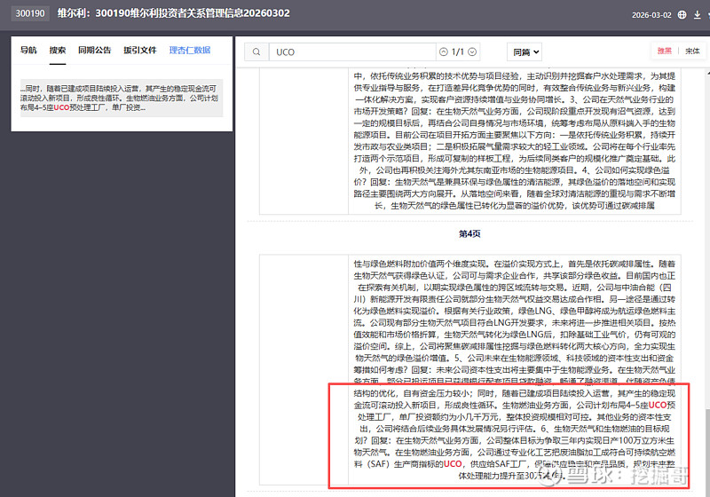Go to previous search match arrow
Viewport: 710px width, 497px height.
(x=443, y=52)
